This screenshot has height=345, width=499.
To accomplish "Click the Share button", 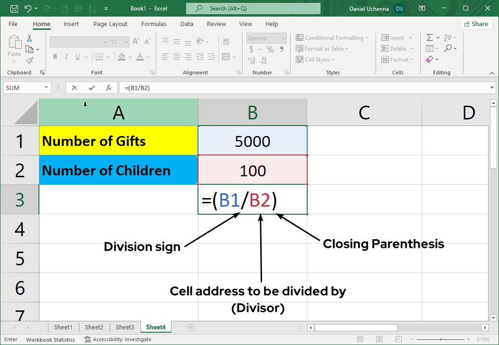I will tap(476, 24).
